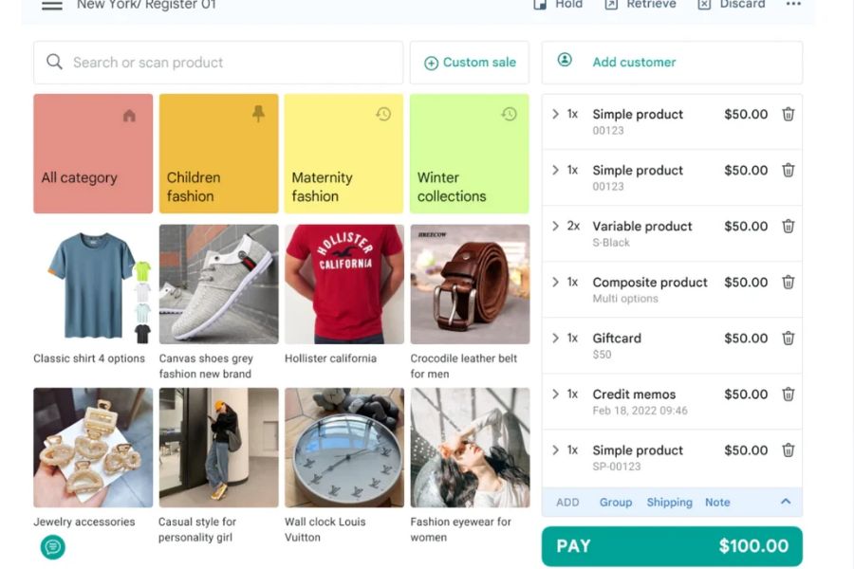Delete the Composite product cart line
The image size is (854, 569).
click(x=788, y=283)
